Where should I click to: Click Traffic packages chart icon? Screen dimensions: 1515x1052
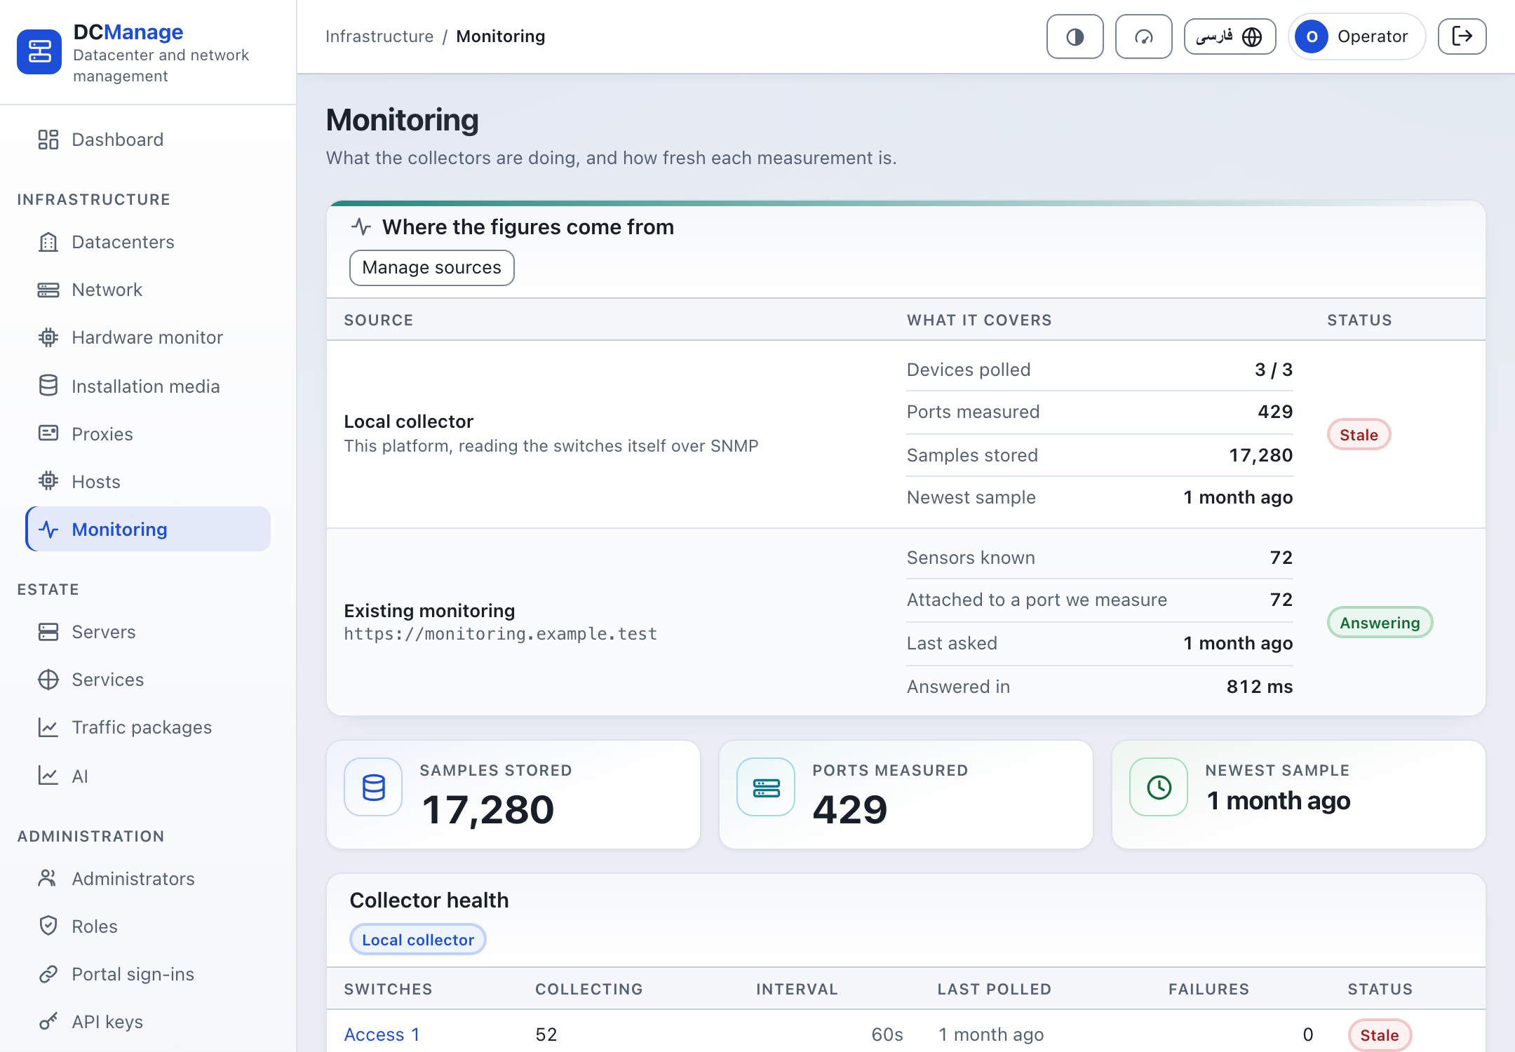point(48,727)
